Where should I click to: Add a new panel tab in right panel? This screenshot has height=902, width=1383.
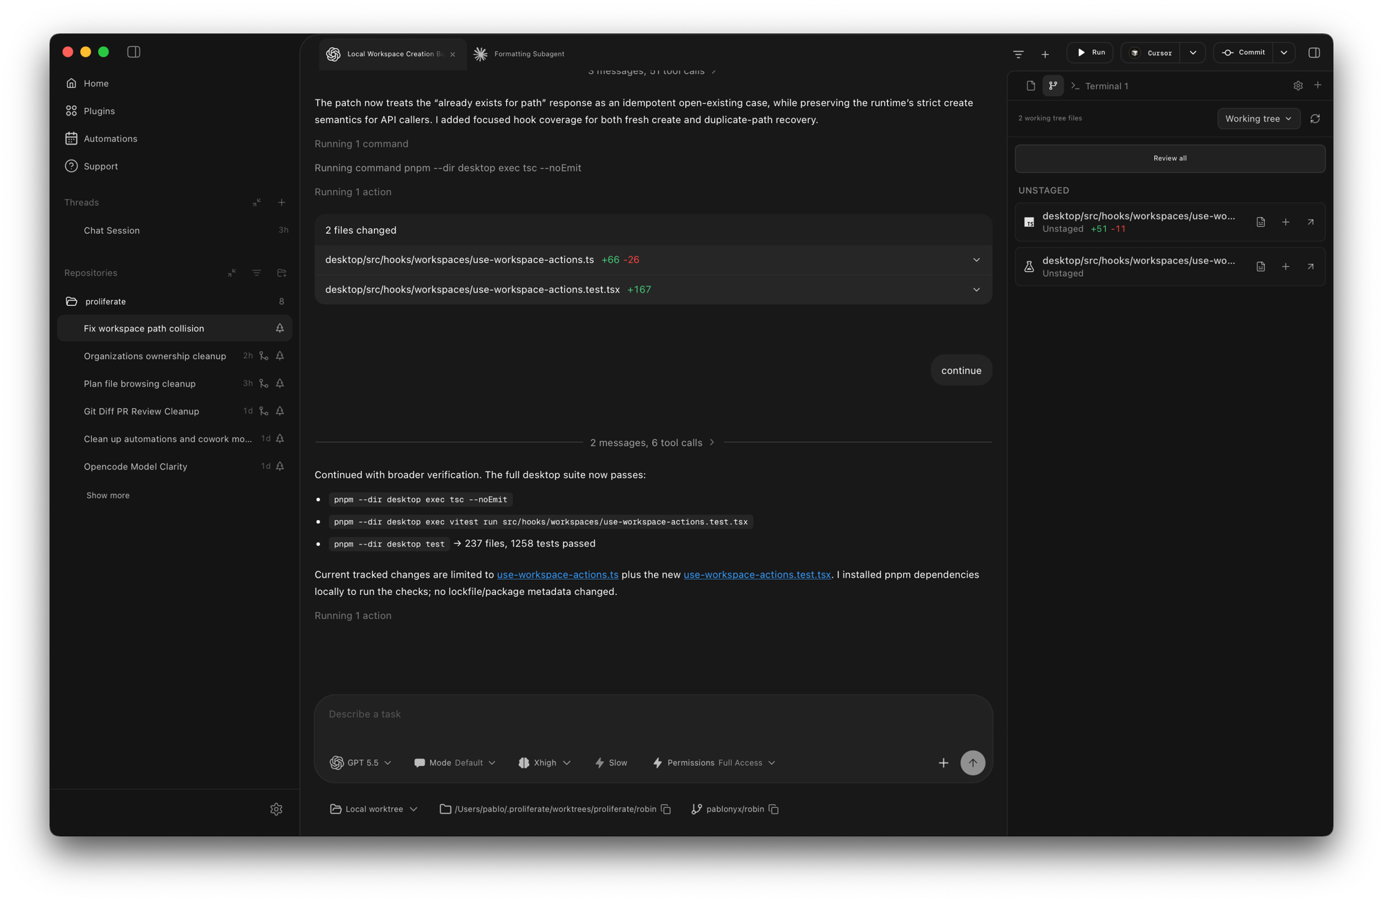(x=1318, y=85)
